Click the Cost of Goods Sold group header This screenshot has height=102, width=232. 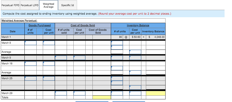83,25
